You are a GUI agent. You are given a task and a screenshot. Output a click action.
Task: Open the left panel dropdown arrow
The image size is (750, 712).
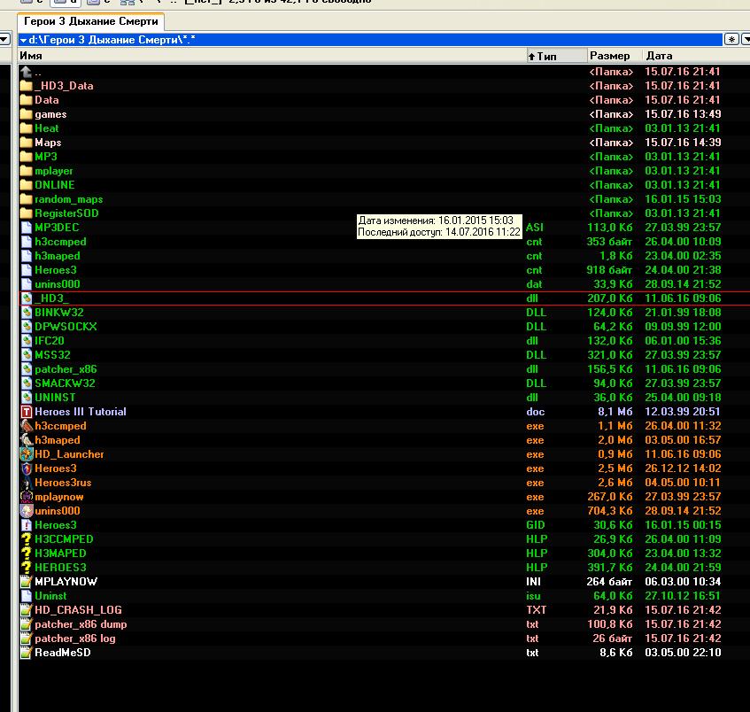[x=4, y=39]
